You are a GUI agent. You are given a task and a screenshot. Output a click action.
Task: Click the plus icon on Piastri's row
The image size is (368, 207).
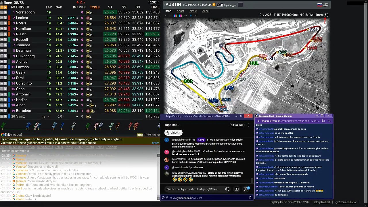2,34
